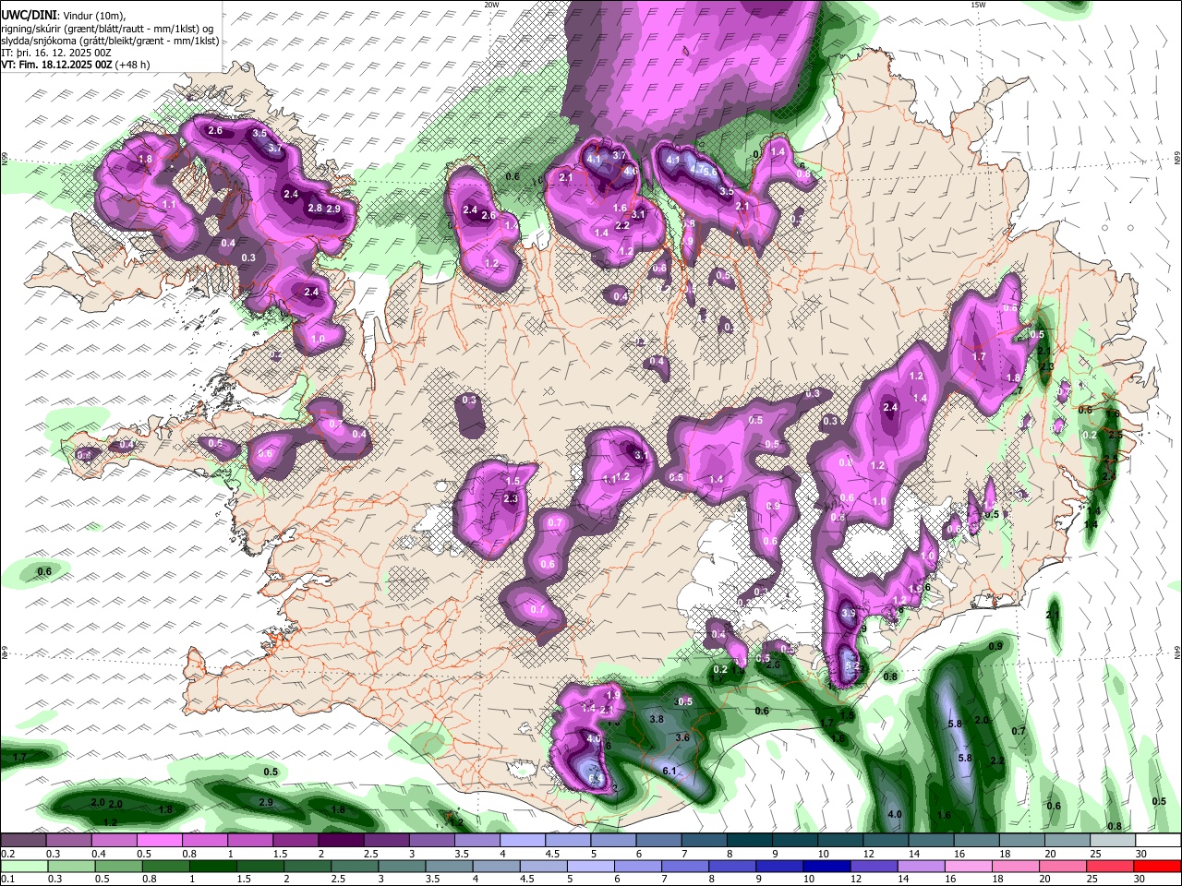This screenshot has height=886, width=1182.
Task: Select the pale lavender 4–4.5 snow legend swatch
Action: (523, 841)
